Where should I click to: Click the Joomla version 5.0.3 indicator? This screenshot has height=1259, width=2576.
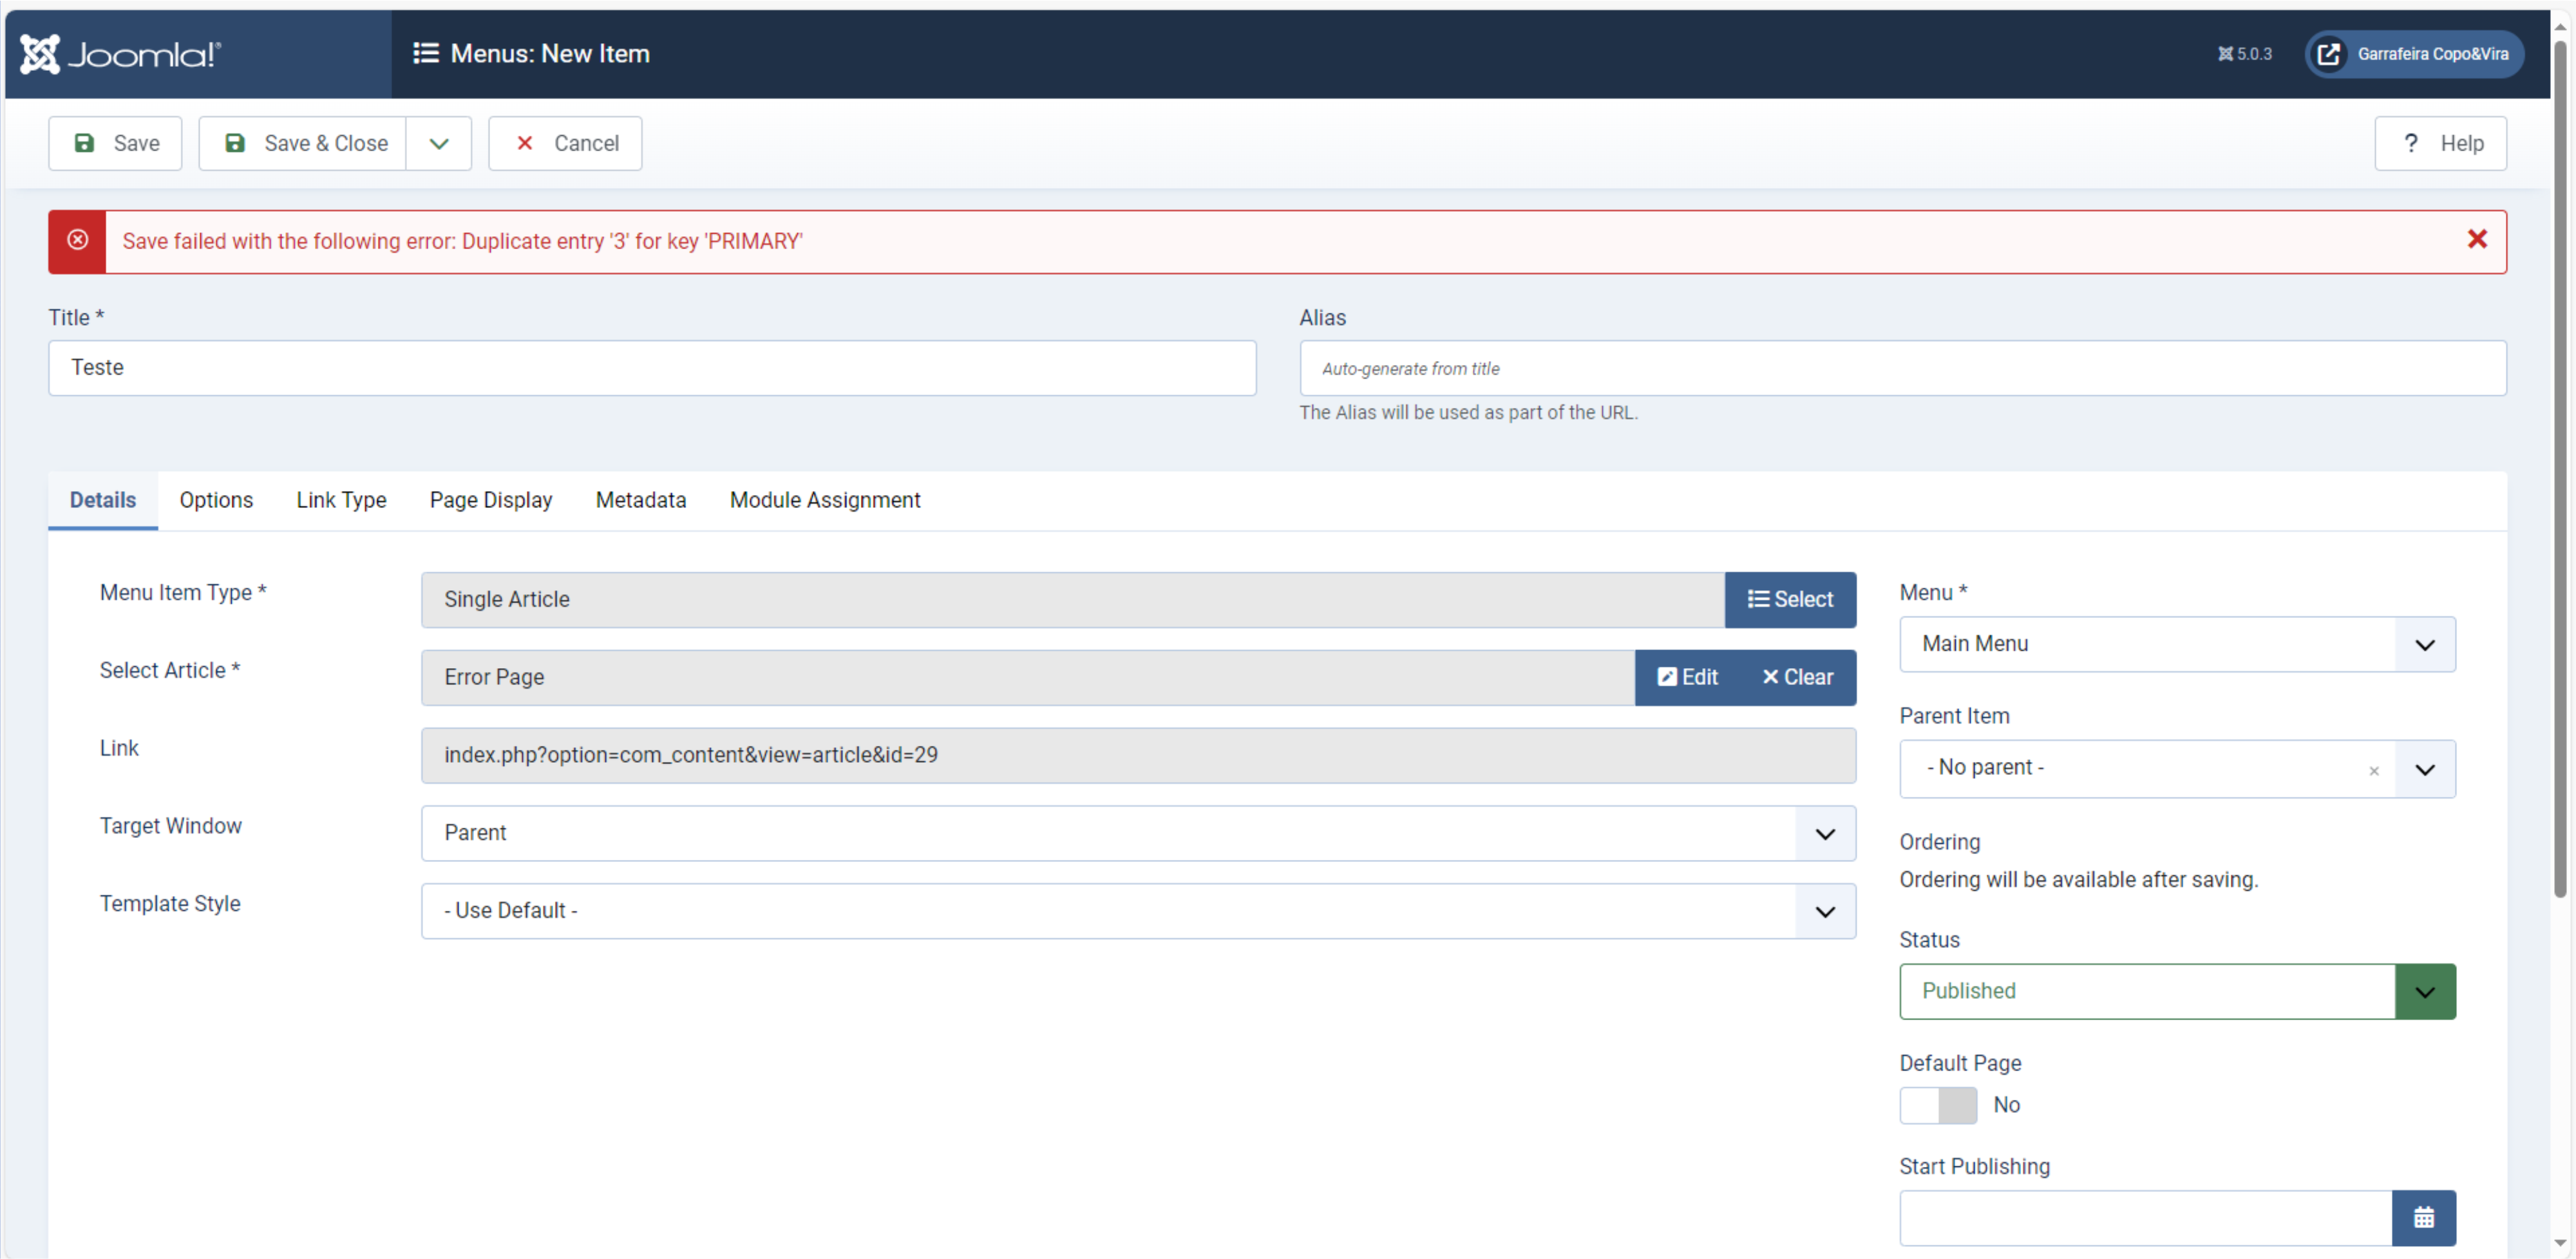pyautogui.click(x=2244, y=54)
